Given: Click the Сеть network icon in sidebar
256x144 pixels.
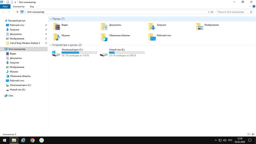Looking at the screenshot, I should click(x=6, y=96).
